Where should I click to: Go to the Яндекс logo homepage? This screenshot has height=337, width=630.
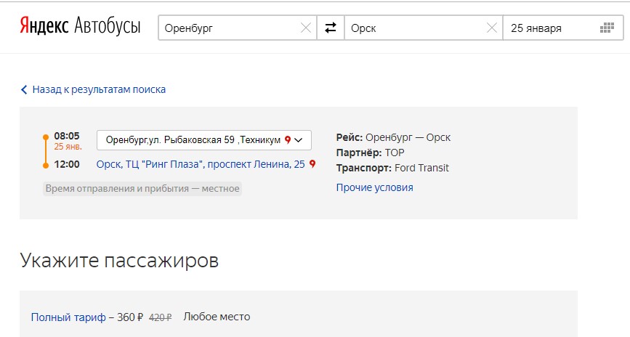click(x=44, y=28)
